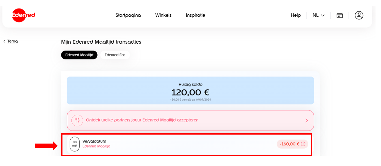Select the Edenred Maaltijd pill
Viewport: 381px width, 166px height.
pos(79,55)
